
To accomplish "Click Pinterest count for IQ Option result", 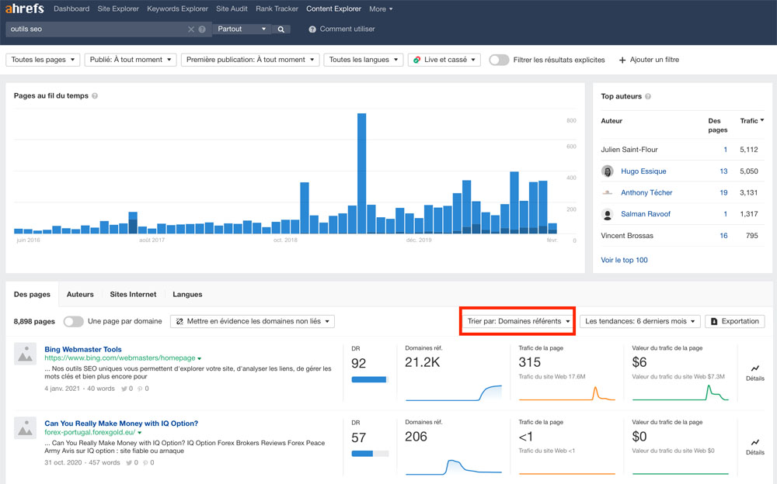I will [x=148, y=463].
